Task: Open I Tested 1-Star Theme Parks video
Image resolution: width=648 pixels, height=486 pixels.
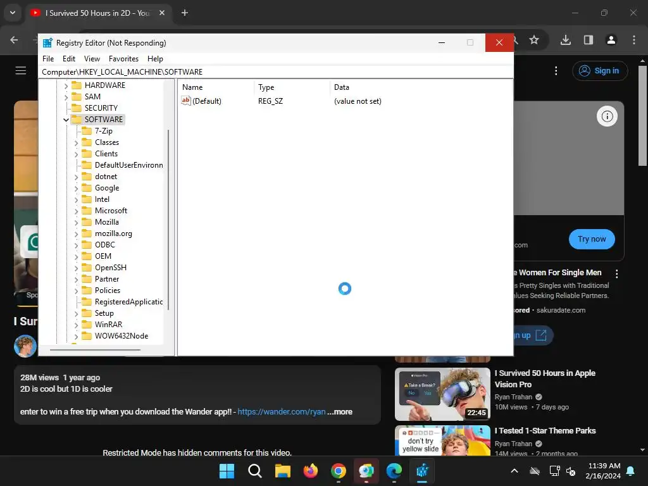Action: [545, 430]
